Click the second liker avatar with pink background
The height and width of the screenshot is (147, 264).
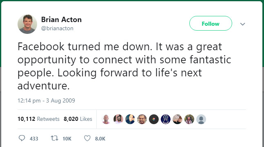tap(118, 119)
